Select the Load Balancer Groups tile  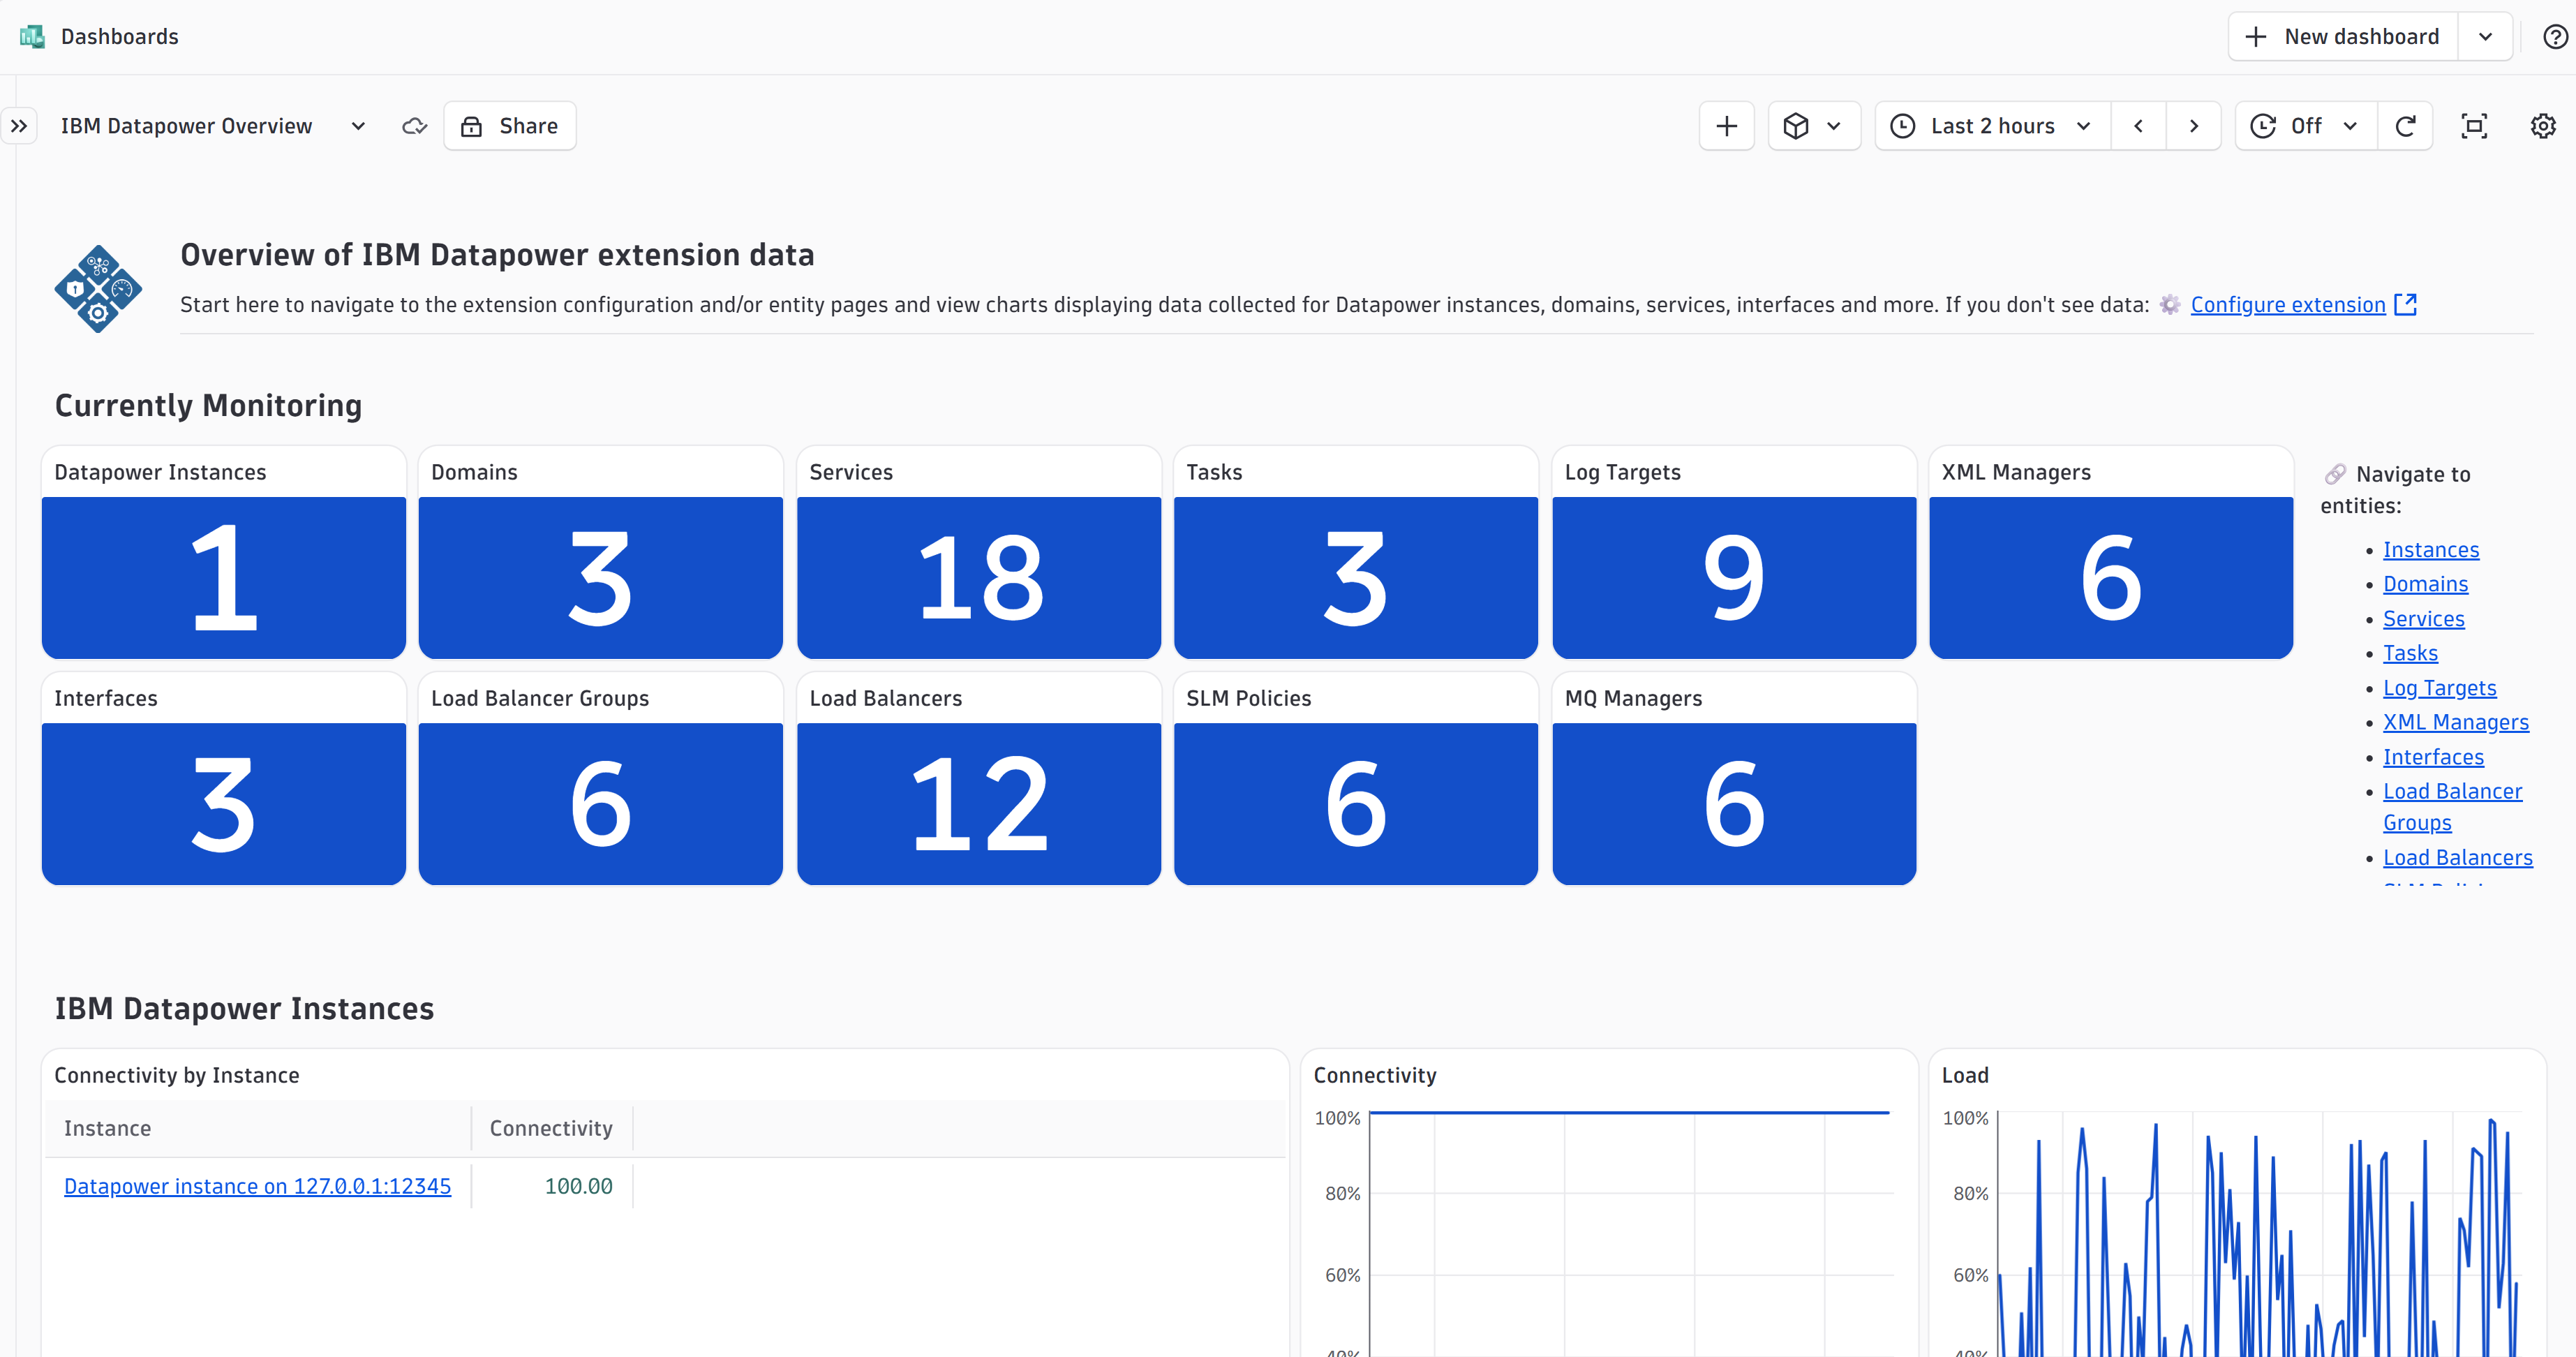(x=601, y=779)
